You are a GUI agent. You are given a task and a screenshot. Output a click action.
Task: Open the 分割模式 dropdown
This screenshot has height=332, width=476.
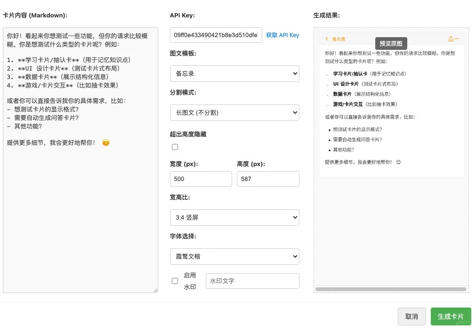click(x=234, y=112)
